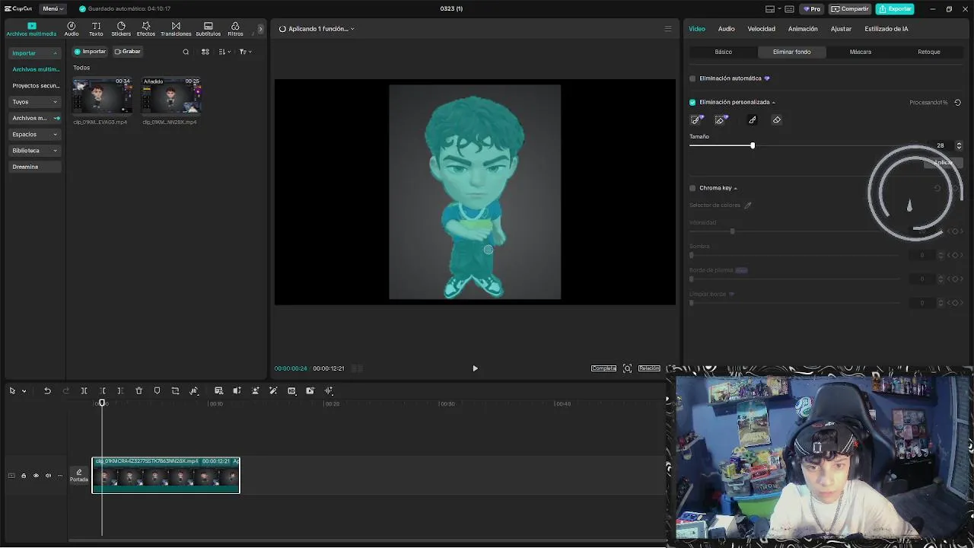Enable the Chroma key checkbox
Viewport: 974px width, 548px height.
click(692, 188)
